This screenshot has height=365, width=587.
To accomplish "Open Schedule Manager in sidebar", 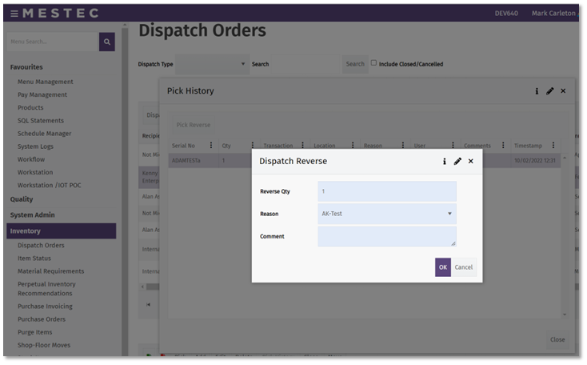I will [44, 134].
